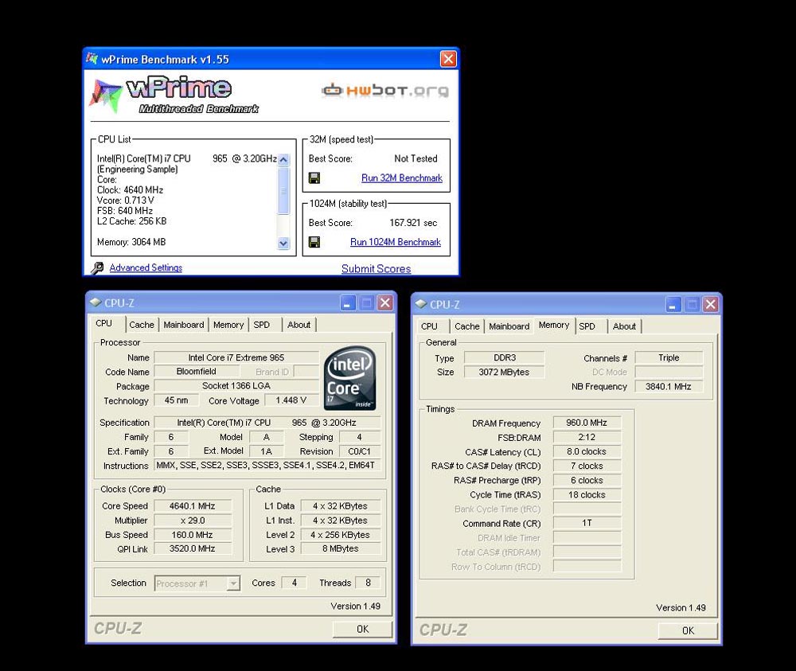Viewport: 796px width, 671px height.
Task: Click the CPU List scrollbar thumb
Action: 284,191
